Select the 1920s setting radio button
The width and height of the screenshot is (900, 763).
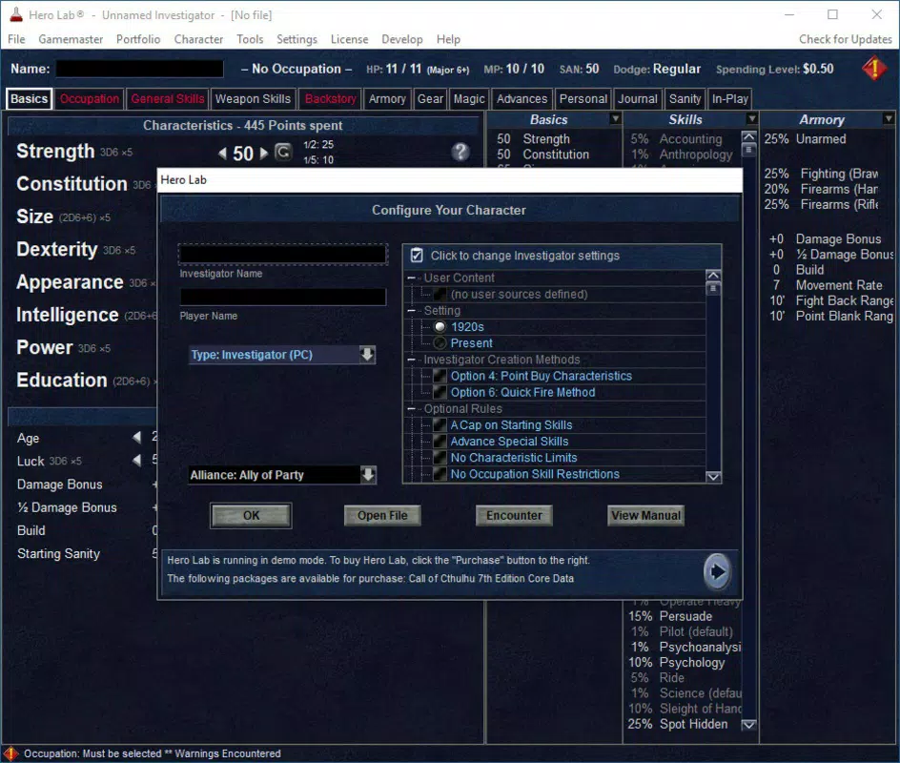click(x=440, y=327)
